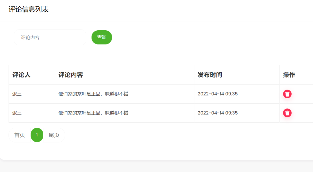Delete the first 张三 comment row
Image resolution: width=313 pixels, height=172 pixels.
point(287,94)
